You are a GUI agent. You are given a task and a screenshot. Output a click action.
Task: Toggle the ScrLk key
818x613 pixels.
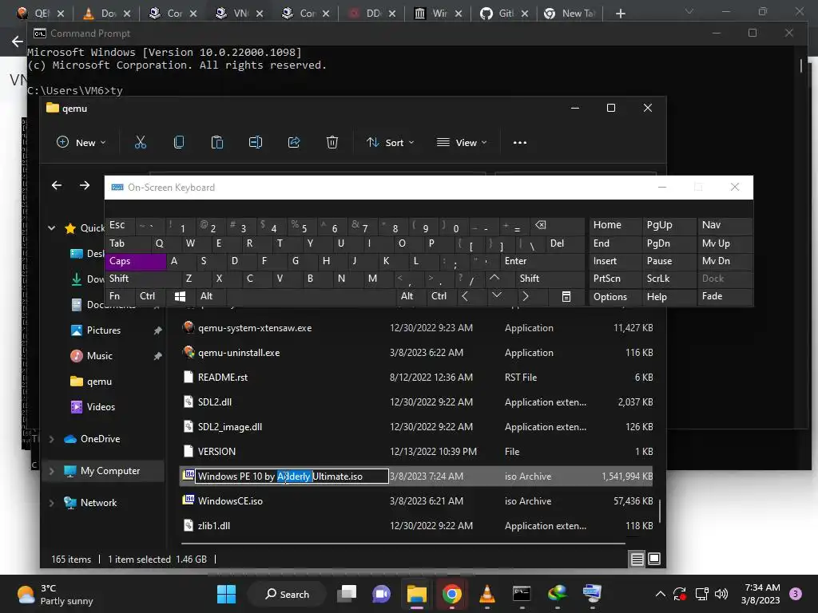(x=669, y=279)
